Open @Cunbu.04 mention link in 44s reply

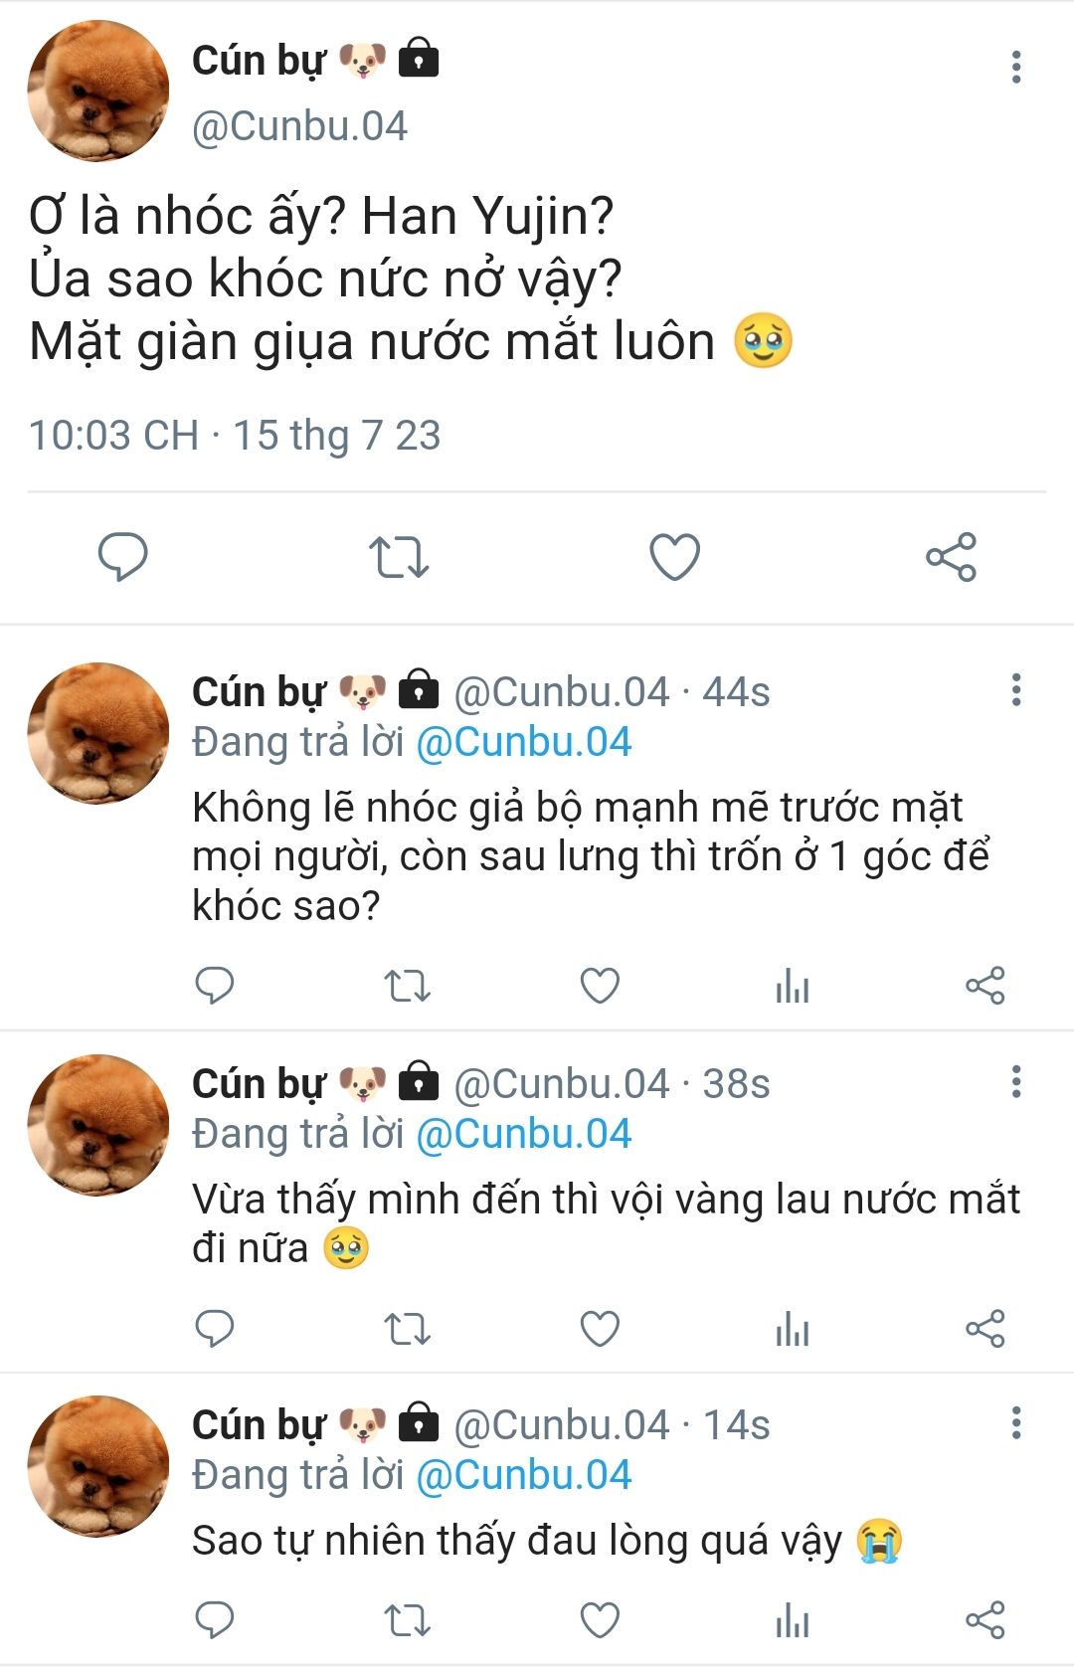(x=523, y=742)
